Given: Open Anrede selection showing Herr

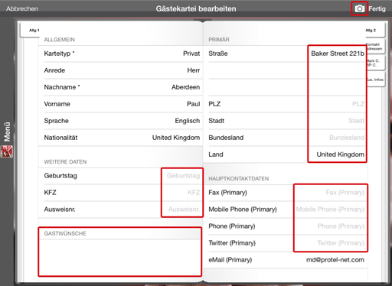Looking at the screenshot, I should (122, 70).
